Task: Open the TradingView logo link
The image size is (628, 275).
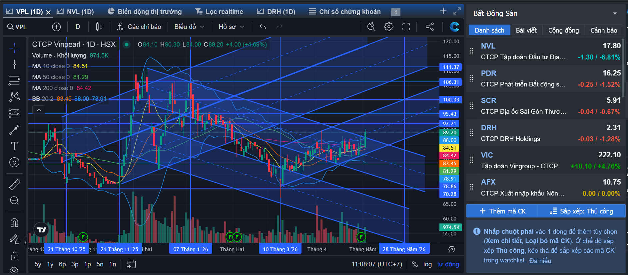Action: [41, 229]
